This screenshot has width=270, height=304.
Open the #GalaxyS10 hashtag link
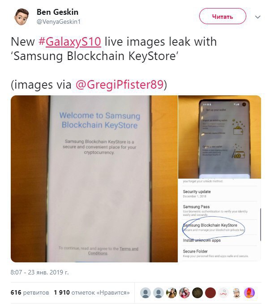point(70,42)
